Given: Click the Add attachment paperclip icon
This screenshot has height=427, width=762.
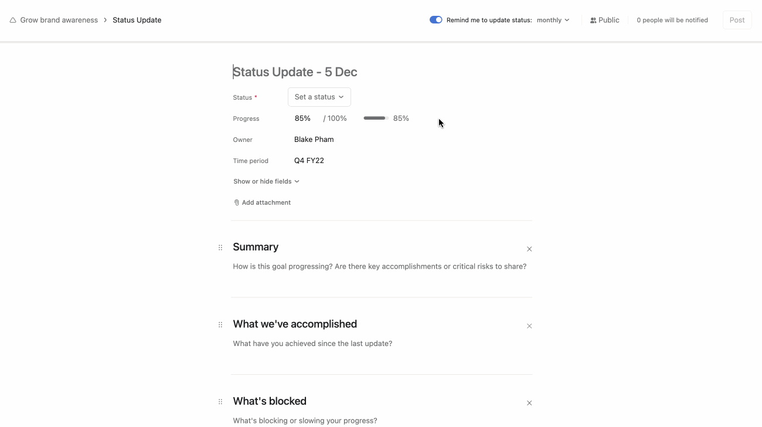Looking at the screenshot, I should (x=236, y=202).
